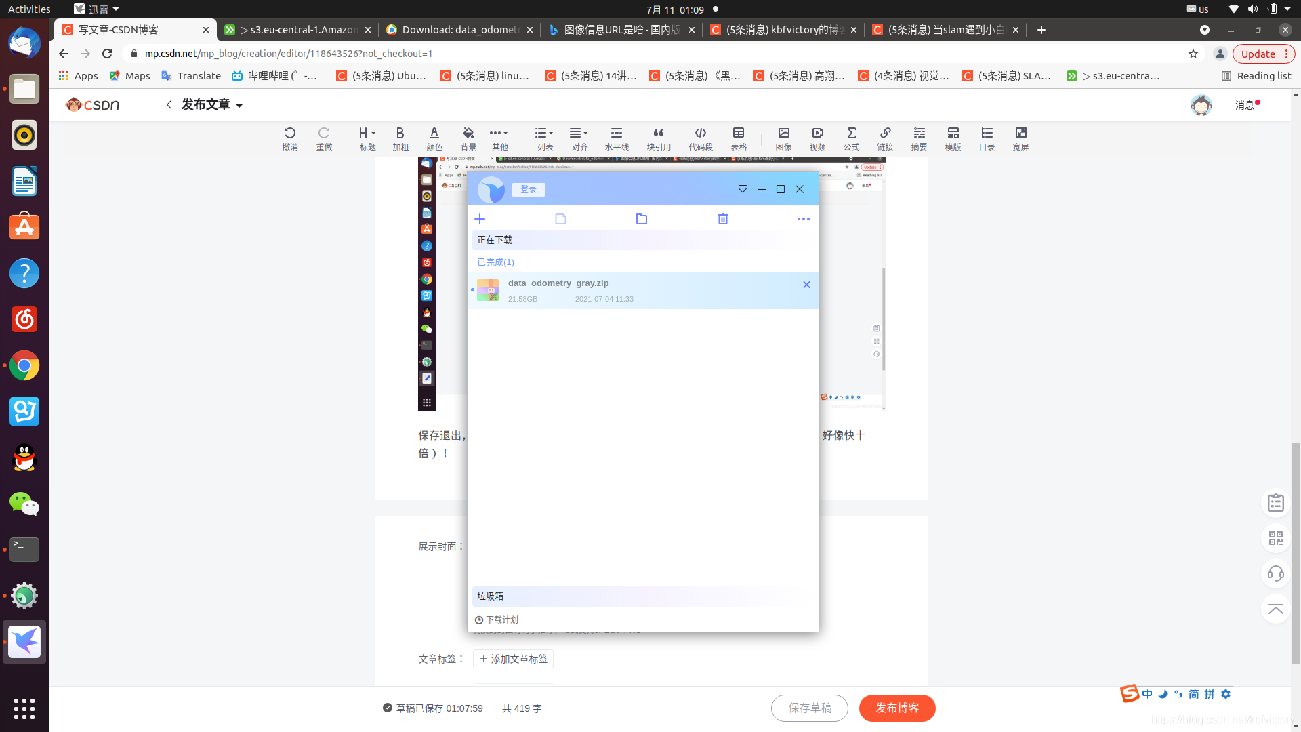The height and width of the screenshot is (732, 1301).
Task: Insert code block with 代码段 icon
Action: (700, 138)
